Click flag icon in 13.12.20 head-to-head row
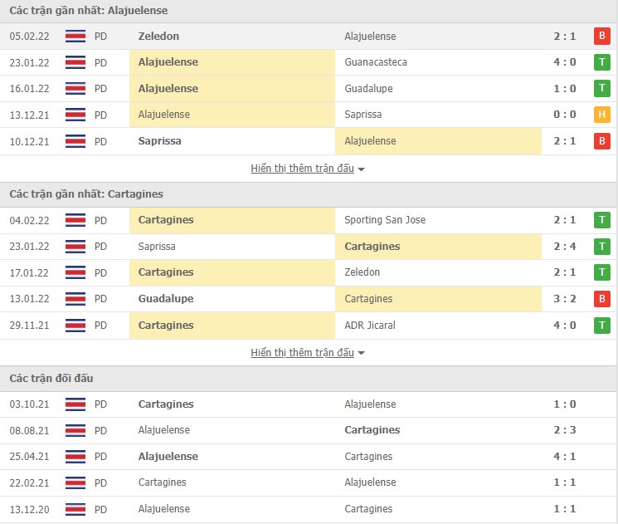Image resolution: width=618 pixels, height=524 pixels. click(x=75, y=509)
